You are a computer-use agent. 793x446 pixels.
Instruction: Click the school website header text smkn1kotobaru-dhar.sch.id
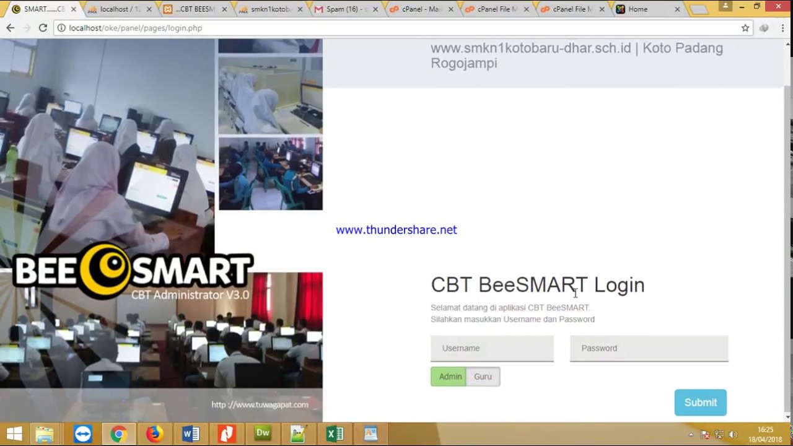[x=530, y=48]
